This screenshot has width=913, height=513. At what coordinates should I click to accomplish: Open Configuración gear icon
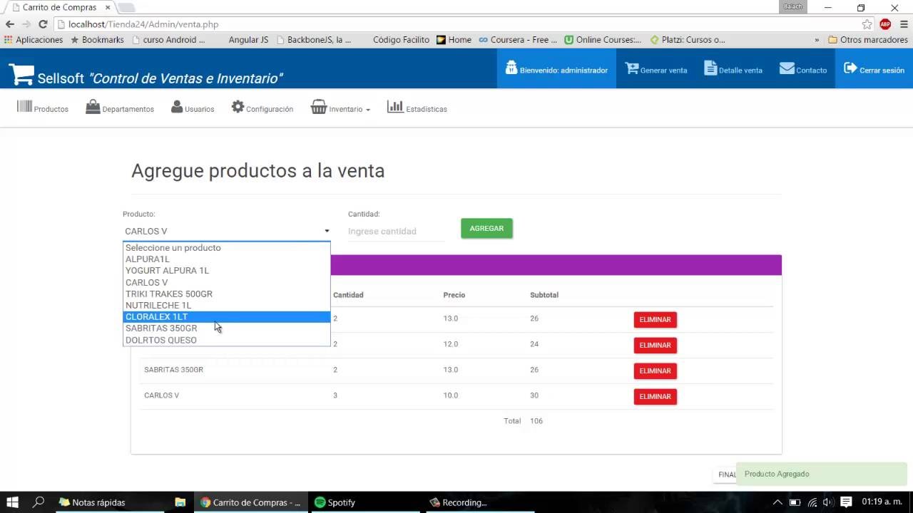pyautogui.click(x=238, y=107)
